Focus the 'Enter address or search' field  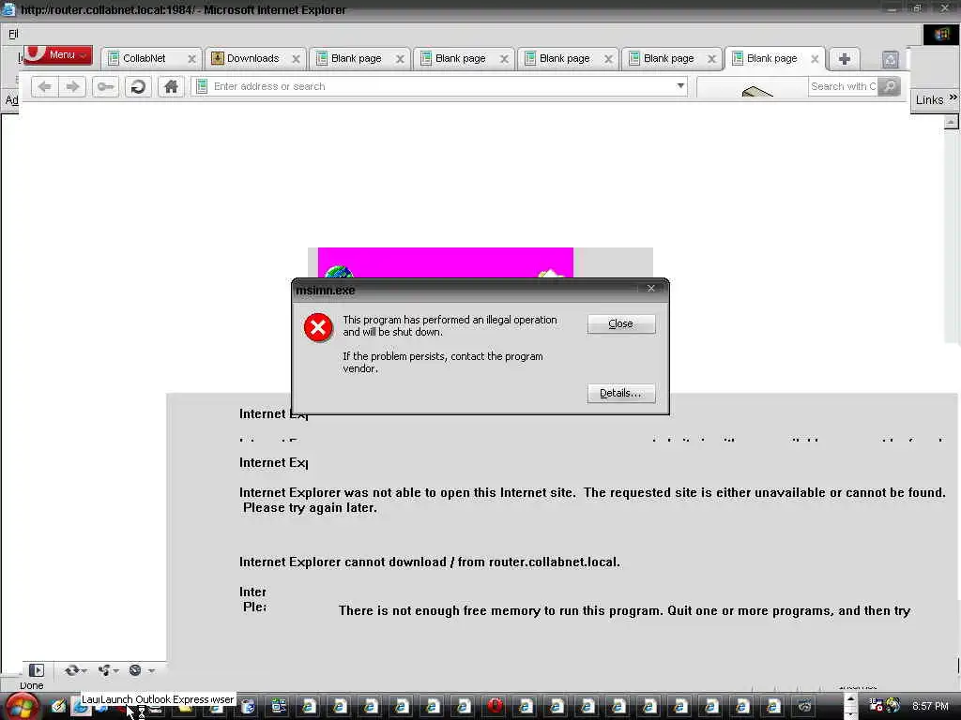(x=441, y=86)
